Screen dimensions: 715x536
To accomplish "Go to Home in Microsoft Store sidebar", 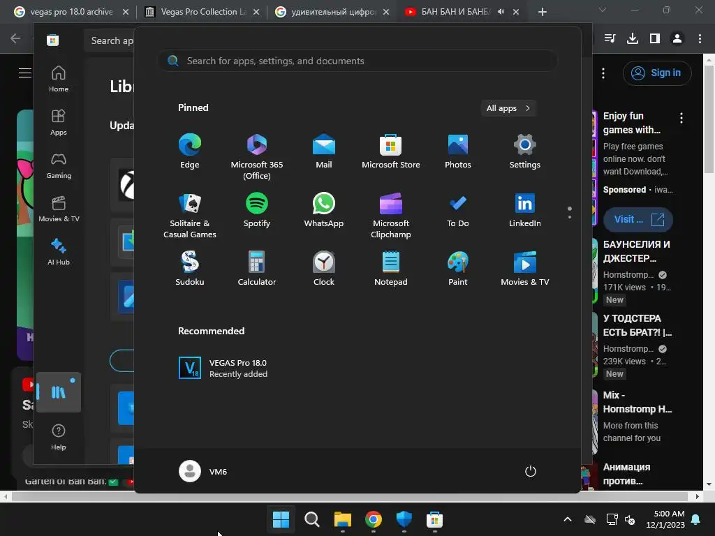I will point(59,78).
